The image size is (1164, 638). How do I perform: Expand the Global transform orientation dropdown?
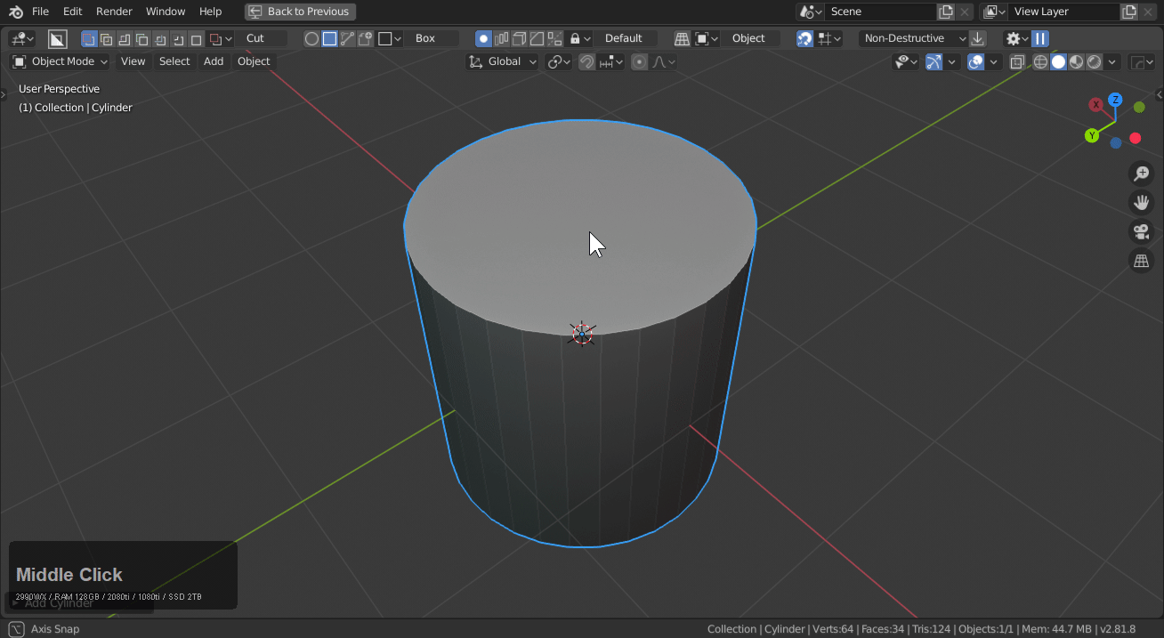tap(504, 61)
